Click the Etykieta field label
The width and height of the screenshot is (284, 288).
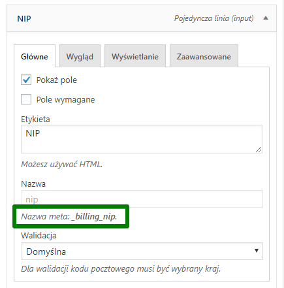click(x=35, y=120)
